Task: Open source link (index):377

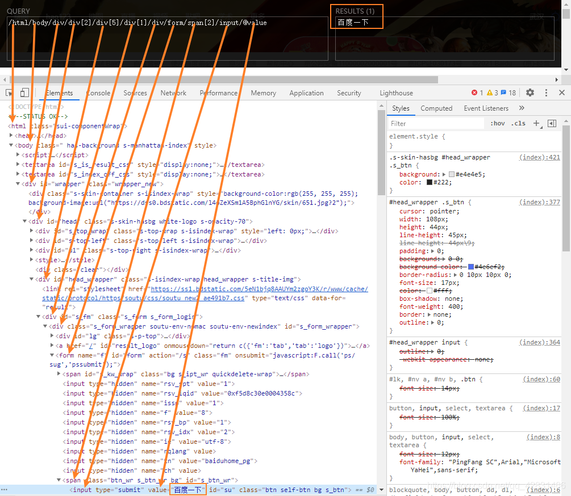Action: (539, 202)
